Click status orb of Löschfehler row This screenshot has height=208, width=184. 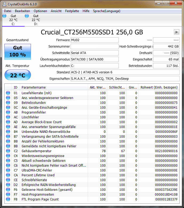tap(8, 117)
